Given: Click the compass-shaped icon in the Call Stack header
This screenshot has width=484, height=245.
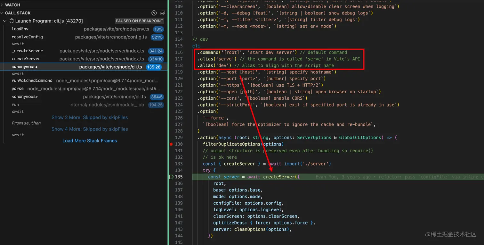Looking at the screenshot, I should tap(154, 13).
